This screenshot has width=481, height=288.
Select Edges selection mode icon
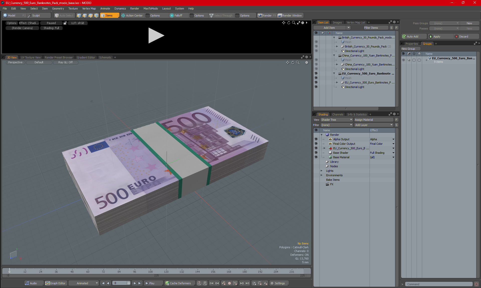pos(85,15)
